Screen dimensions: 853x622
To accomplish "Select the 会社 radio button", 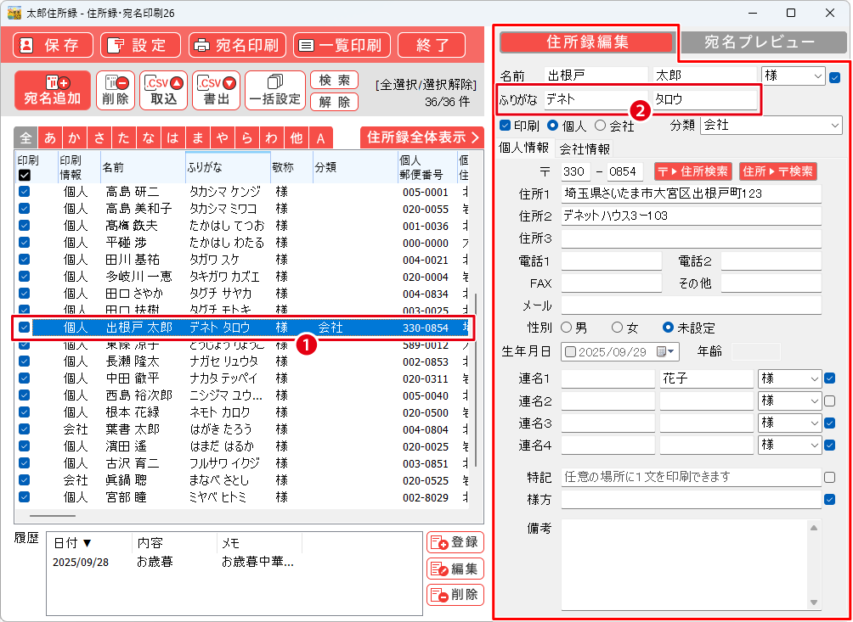I will [601, 126].
